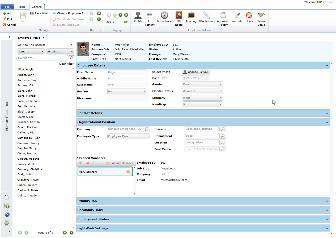This screenshot has height=238, width=336.
Task: Select Cameron, Nancy in employee list
Action: (x=28, y=143)
